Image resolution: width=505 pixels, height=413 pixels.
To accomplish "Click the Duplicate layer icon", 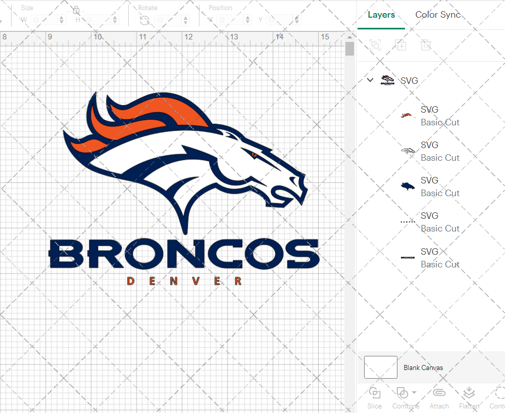I will click(x=401, y=45).
